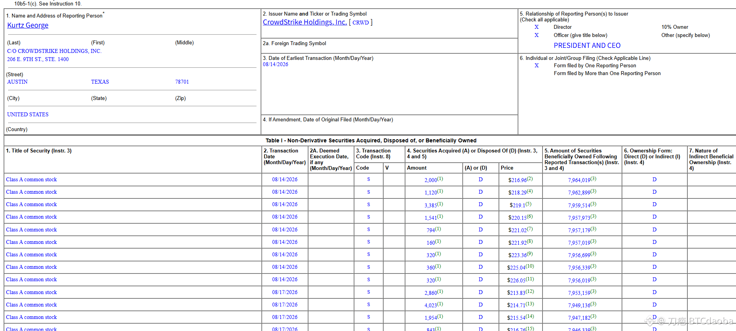The height and width of the screenshot is (331, 736).
Task: Open the Kurtz George reporting person link
Action: 28,25
